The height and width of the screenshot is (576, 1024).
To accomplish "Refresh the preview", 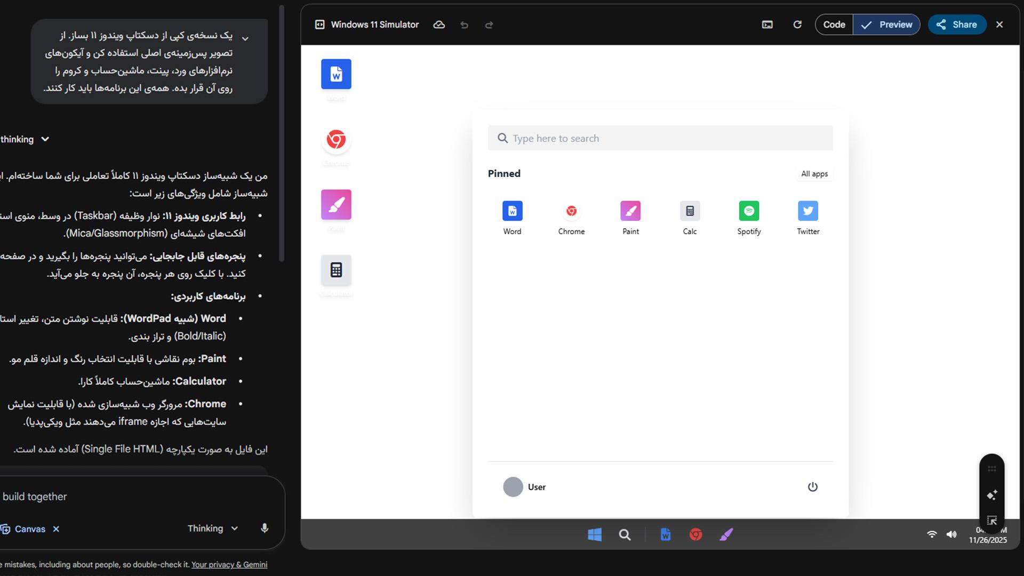I will coord(797,25).
